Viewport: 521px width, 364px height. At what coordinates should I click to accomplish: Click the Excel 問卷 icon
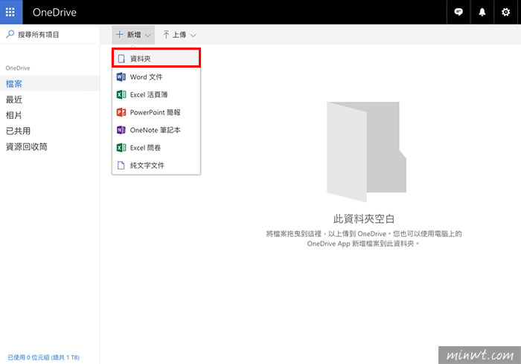tap(121, 148)
